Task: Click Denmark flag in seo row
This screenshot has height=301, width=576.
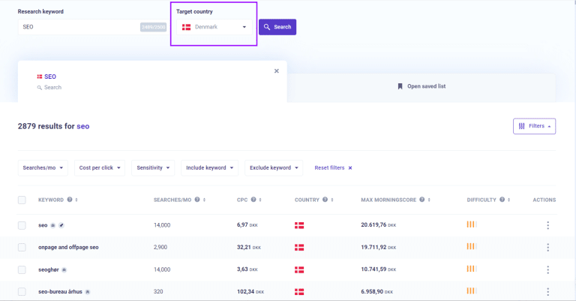Action: coord(299,225)
